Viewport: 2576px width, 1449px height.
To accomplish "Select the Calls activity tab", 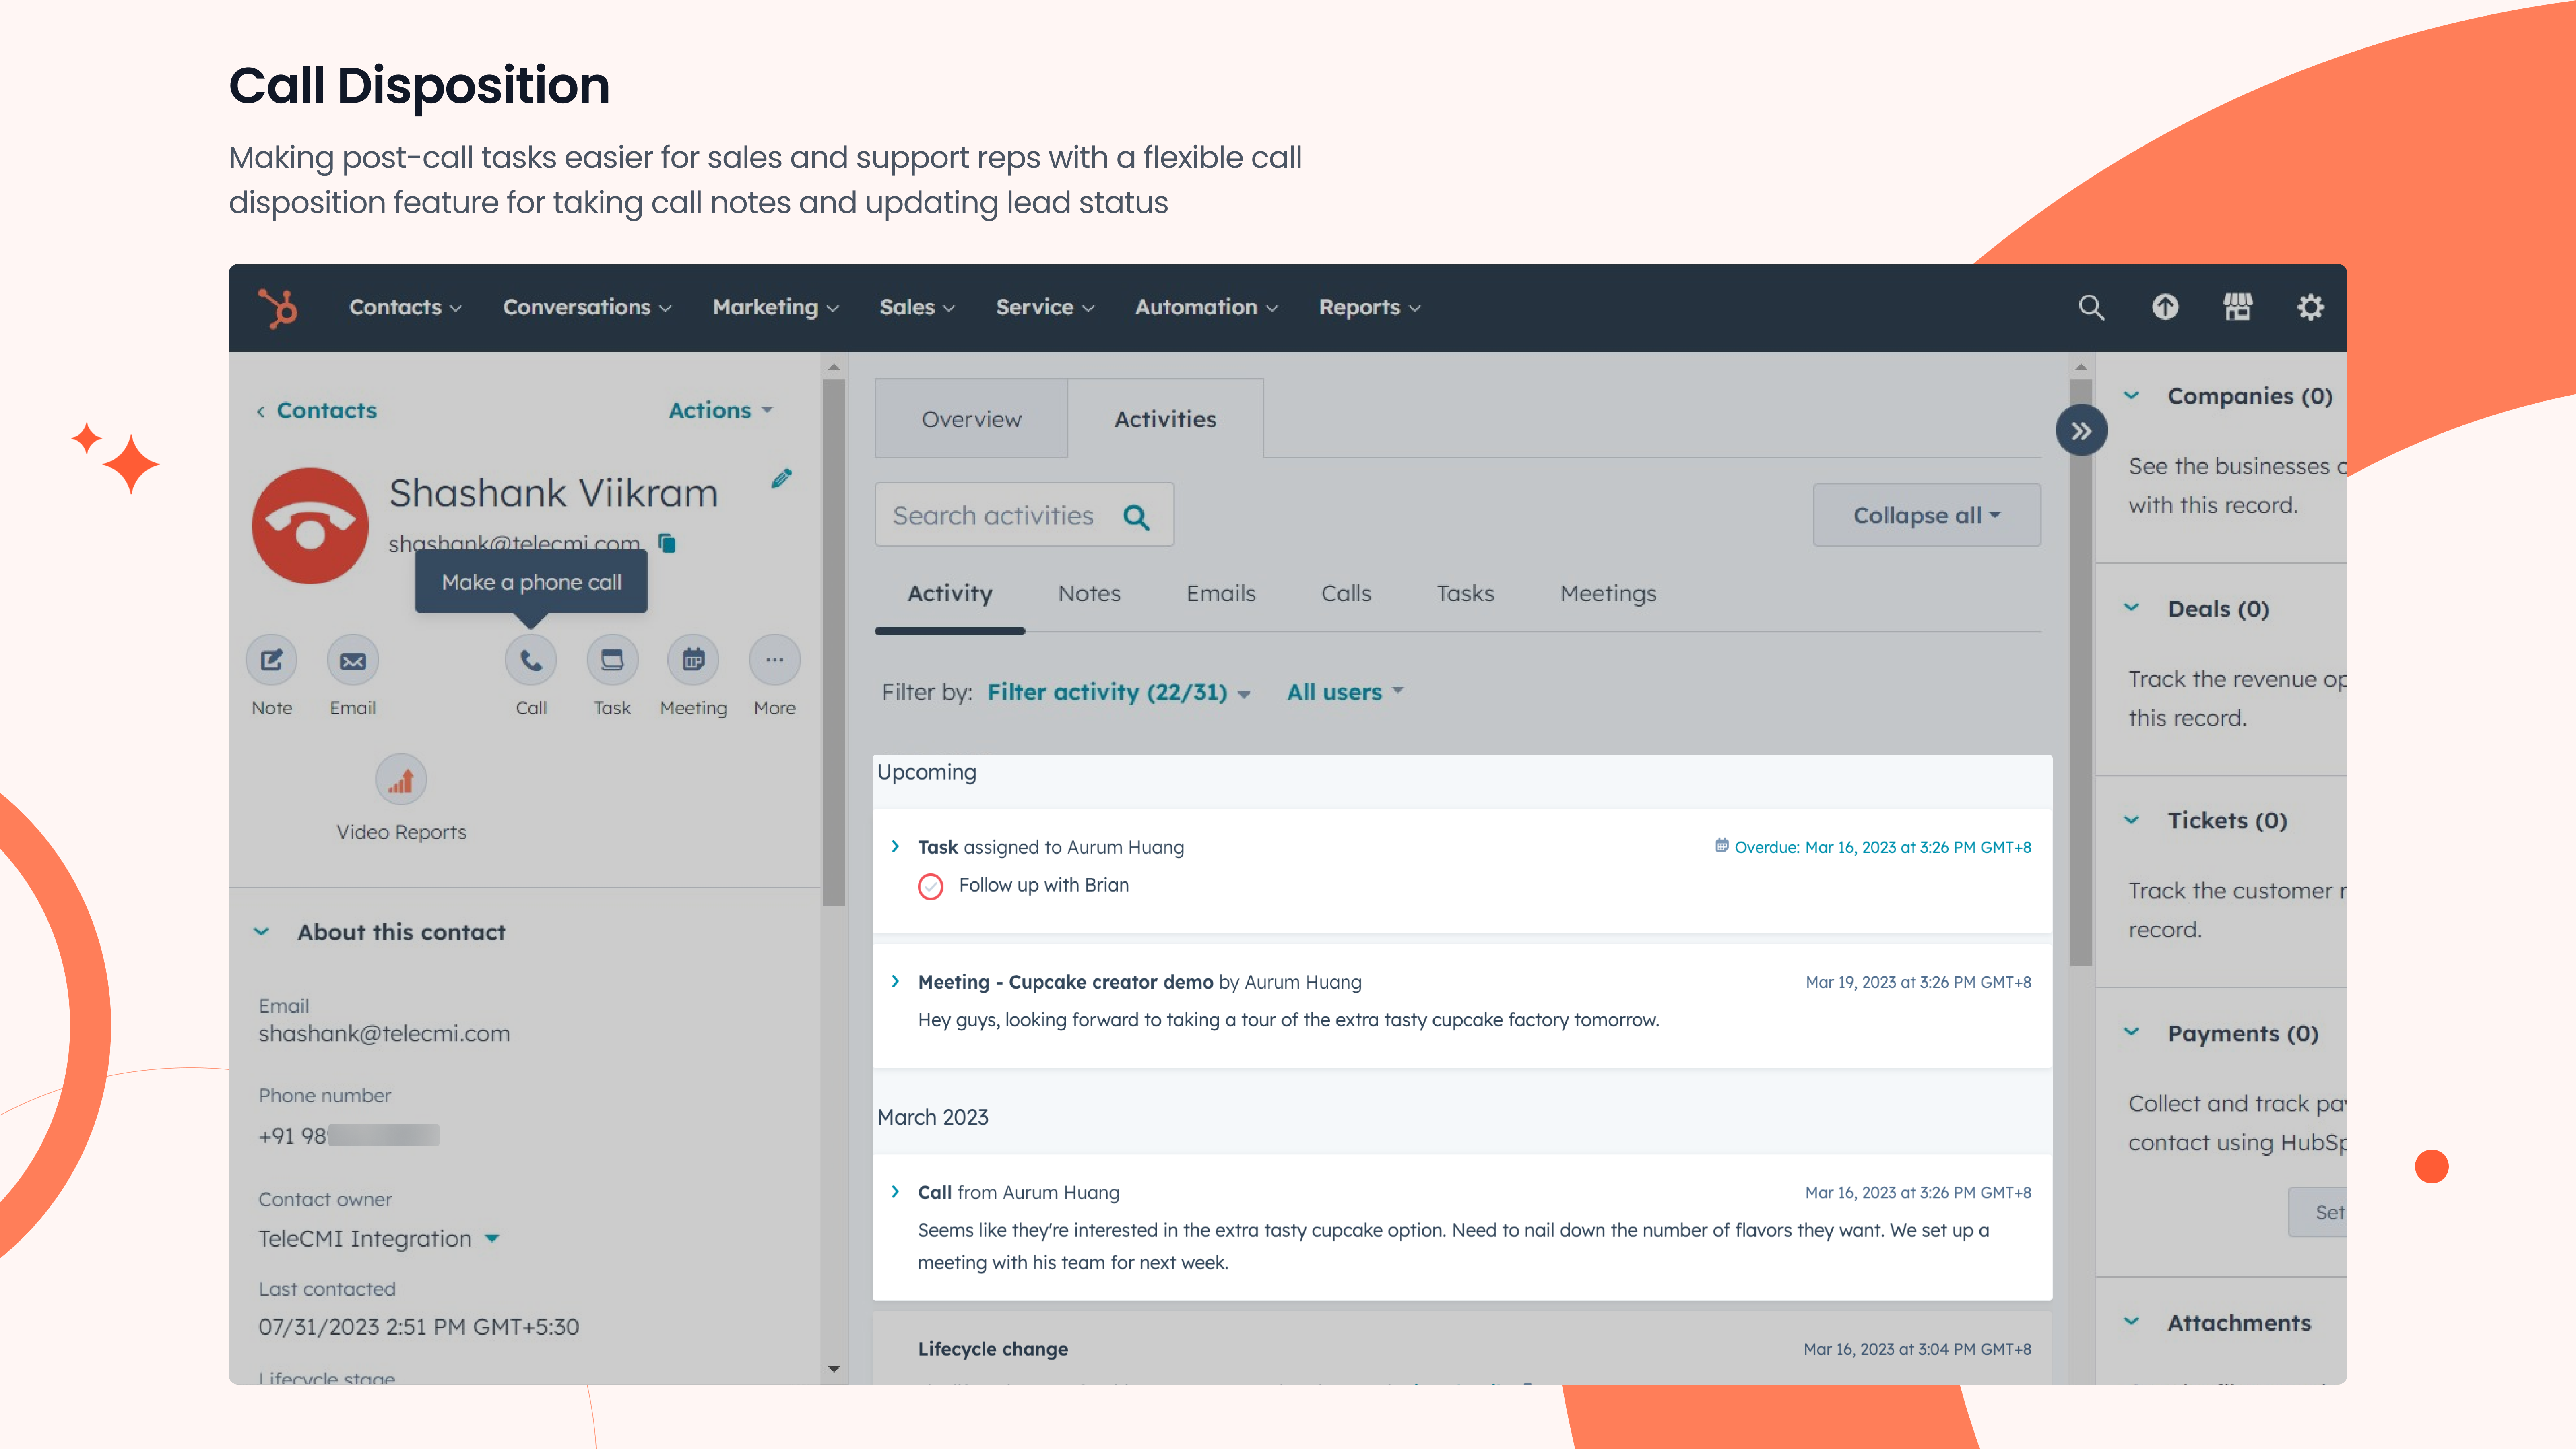I will [x=1345, y=593].
